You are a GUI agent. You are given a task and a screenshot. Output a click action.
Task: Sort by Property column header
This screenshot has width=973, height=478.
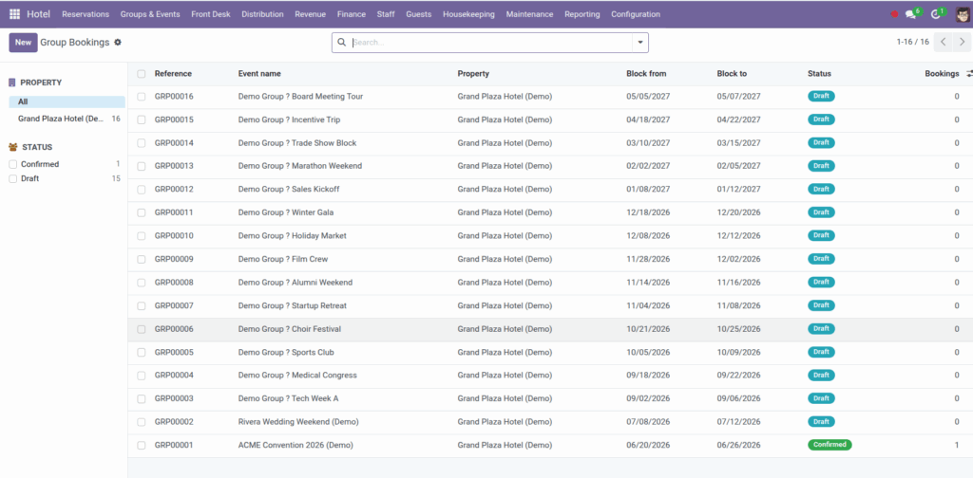coord(473,74)
